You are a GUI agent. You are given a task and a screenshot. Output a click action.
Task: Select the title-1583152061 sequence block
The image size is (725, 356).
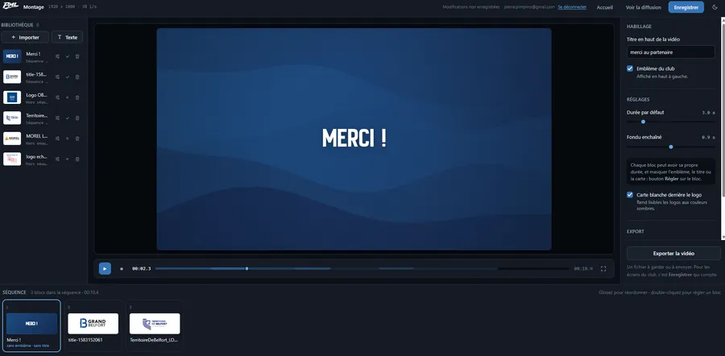[x=93, y=325]
